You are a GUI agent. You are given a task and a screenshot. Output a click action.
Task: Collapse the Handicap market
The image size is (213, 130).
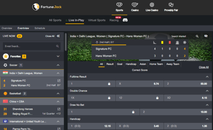pos(207,119)
